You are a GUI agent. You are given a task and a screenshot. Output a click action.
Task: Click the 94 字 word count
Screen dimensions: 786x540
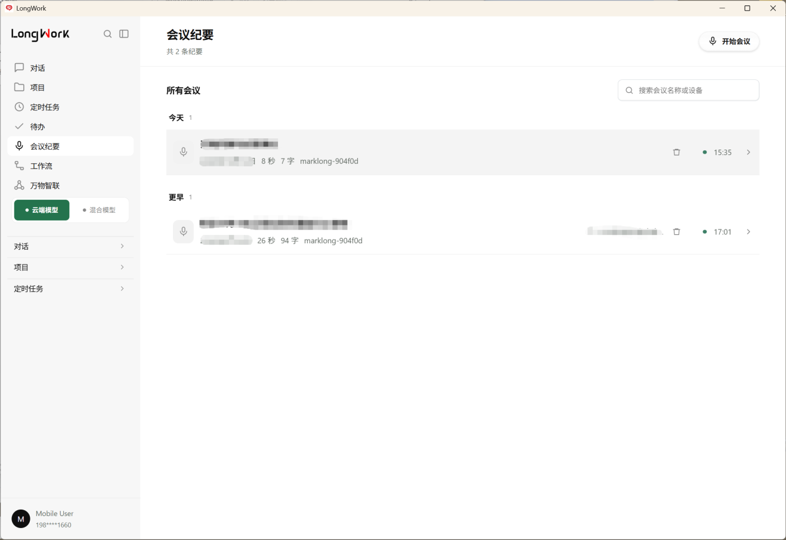pyautogui.click(x=289, y=241)
